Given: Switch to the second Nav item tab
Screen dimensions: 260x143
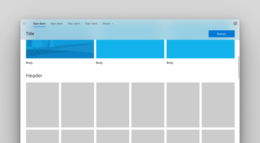Looking at the screenshot, I should (x=57, y=24).
